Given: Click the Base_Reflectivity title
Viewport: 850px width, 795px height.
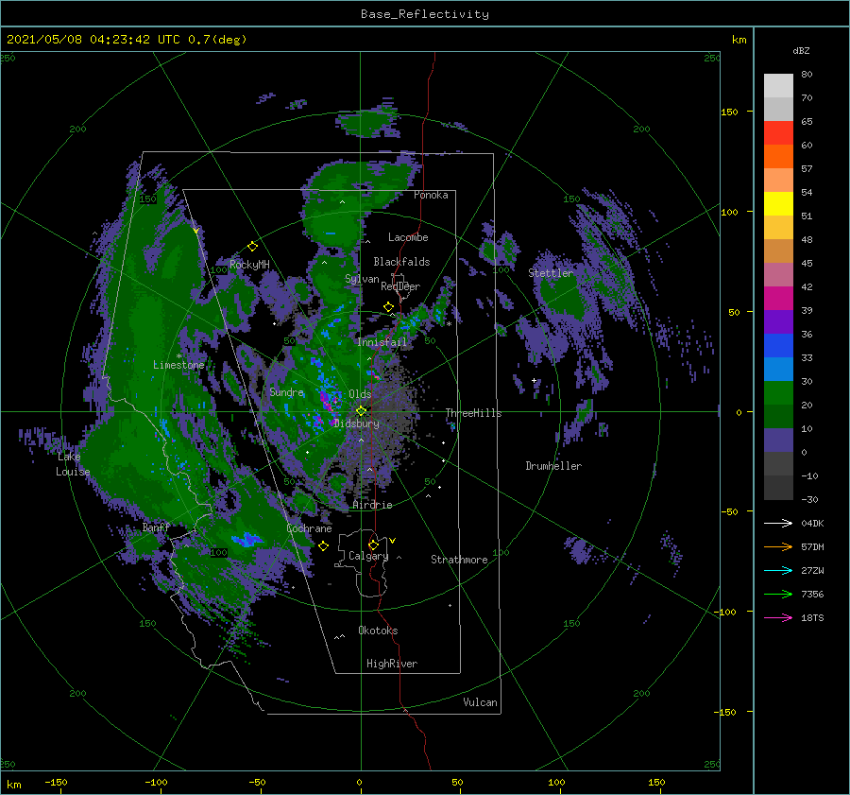Looking at the screenshot, I should (425, 14).
